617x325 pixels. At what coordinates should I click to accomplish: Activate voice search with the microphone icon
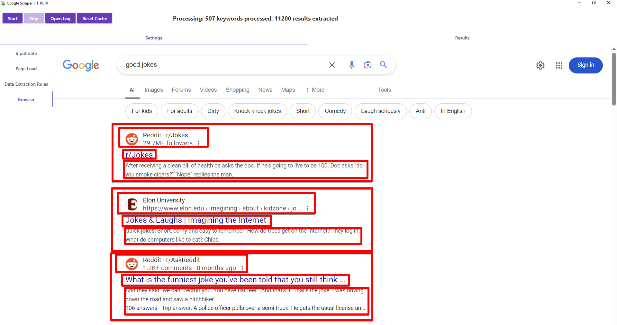[351, 65]
